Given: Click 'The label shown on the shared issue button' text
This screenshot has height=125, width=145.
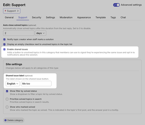Looking at the screenshot, I should (x=27, y=79).
